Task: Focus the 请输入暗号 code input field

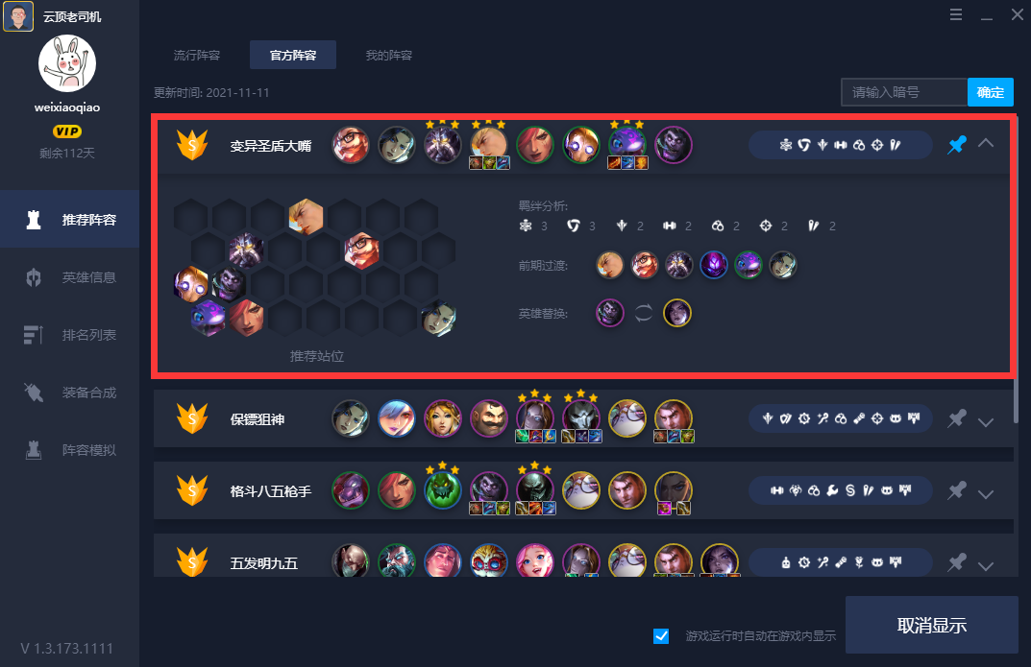Action: [x=904, y=92]
